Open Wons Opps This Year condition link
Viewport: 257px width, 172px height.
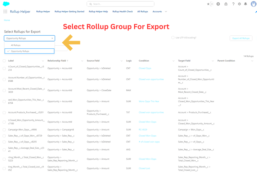(x=149, y=101)
